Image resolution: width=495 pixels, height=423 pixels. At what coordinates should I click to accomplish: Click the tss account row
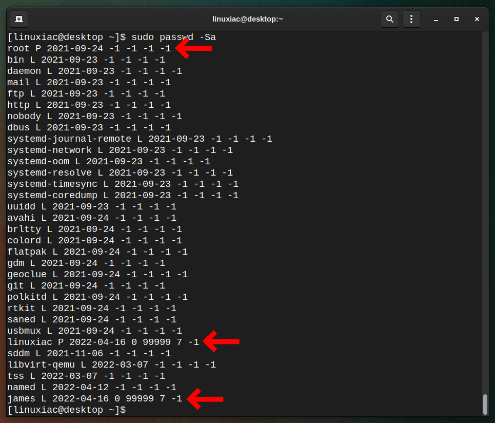(x=86, y=376)
